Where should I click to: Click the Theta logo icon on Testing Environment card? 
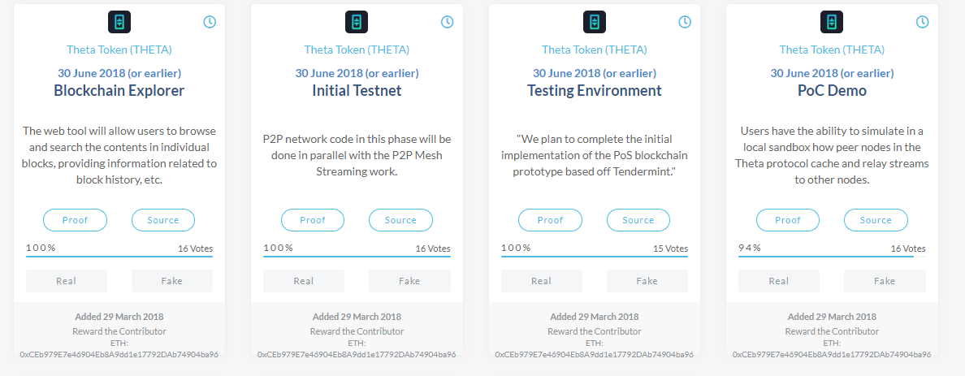[595, 22]
